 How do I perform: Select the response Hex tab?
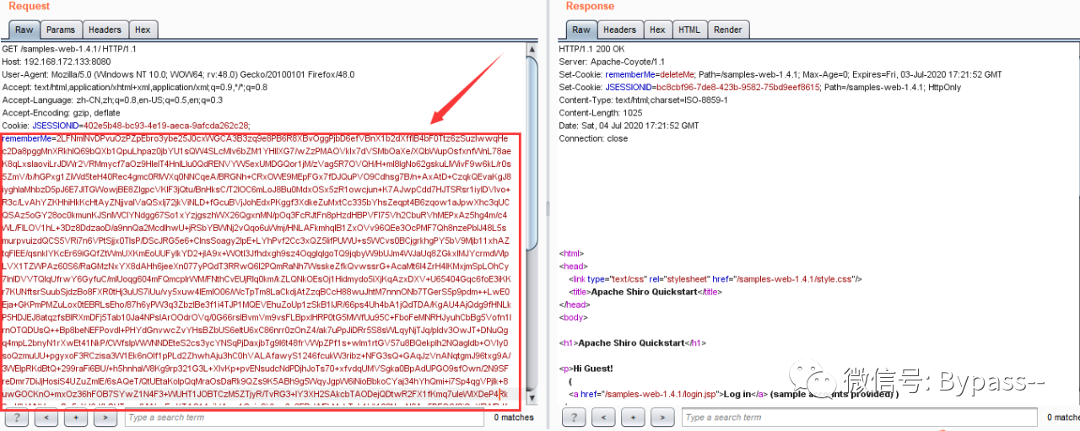657,30
